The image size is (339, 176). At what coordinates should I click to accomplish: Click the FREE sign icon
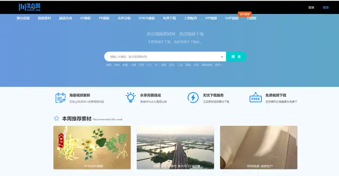256,98
